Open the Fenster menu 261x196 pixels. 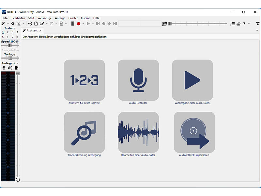tap(73, 18)
